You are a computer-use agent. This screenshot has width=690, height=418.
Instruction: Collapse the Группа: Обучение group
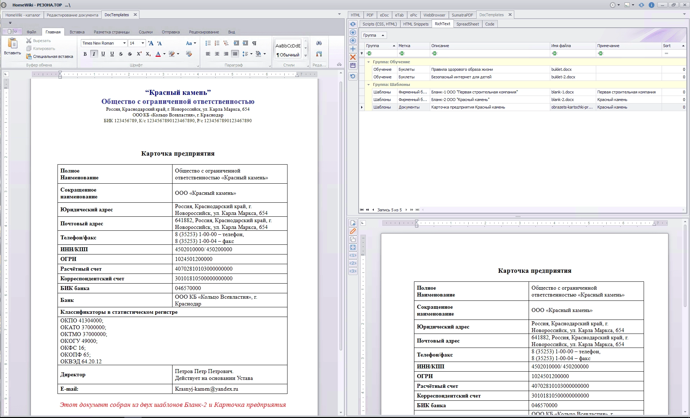point(368,62)
